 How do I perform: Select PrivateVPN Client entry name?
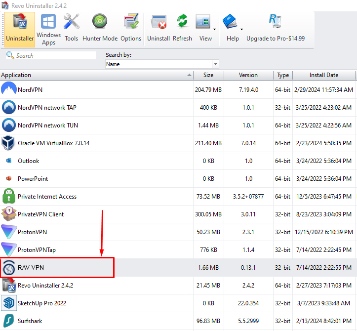click(x=41, y=214)
